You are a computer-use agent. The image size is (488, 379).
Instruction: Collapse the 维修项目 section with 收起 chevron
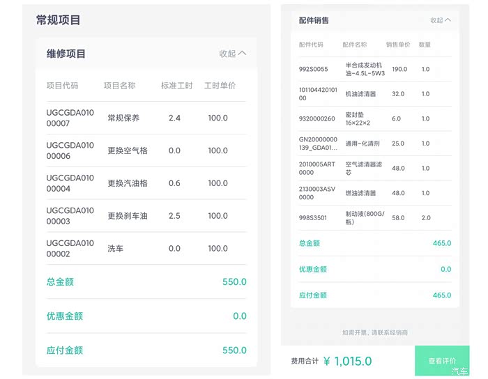pos(232,53)
